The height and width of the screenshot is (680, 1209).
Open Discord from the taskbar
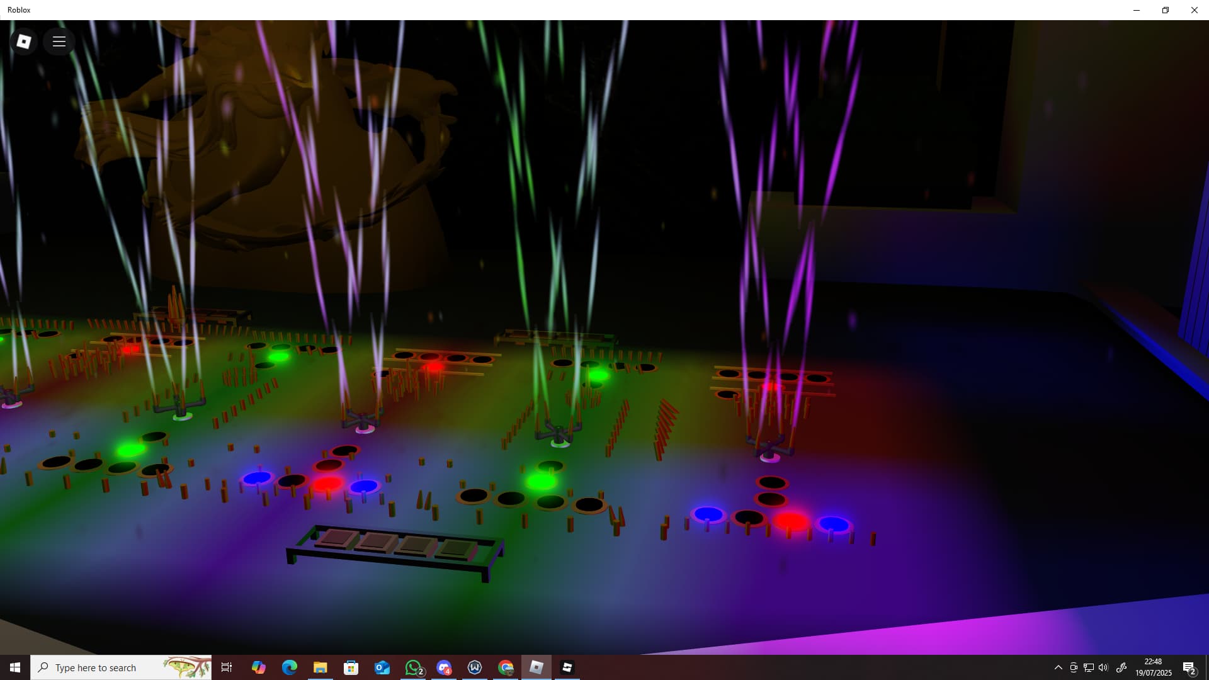[444, 667]
